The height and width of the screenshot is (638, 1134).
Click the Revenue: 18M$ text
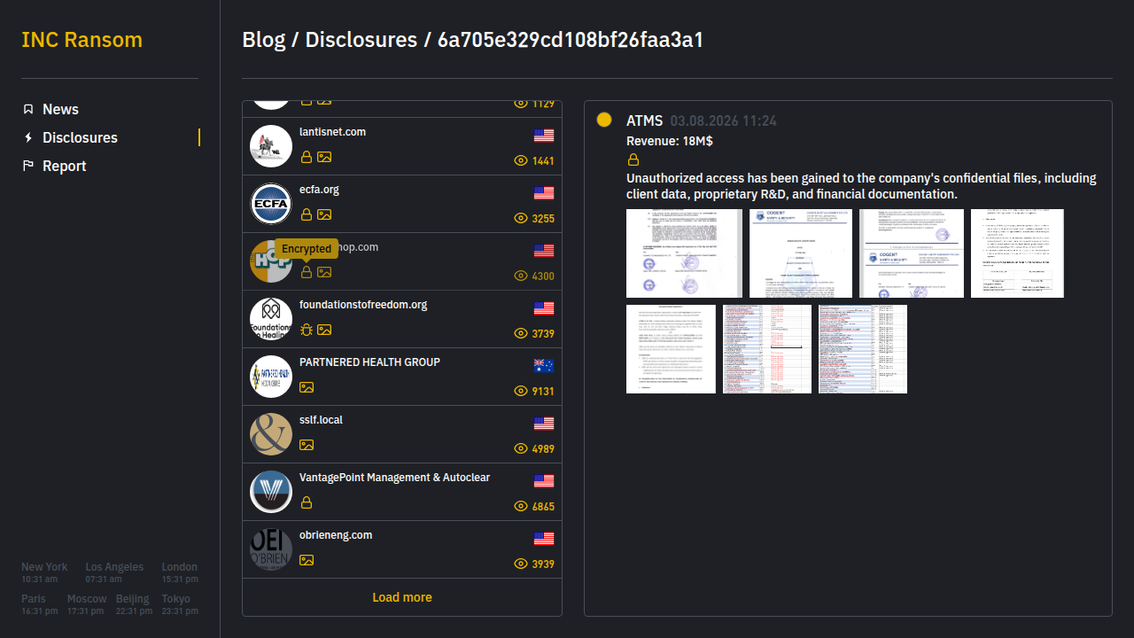click(670, 141)
